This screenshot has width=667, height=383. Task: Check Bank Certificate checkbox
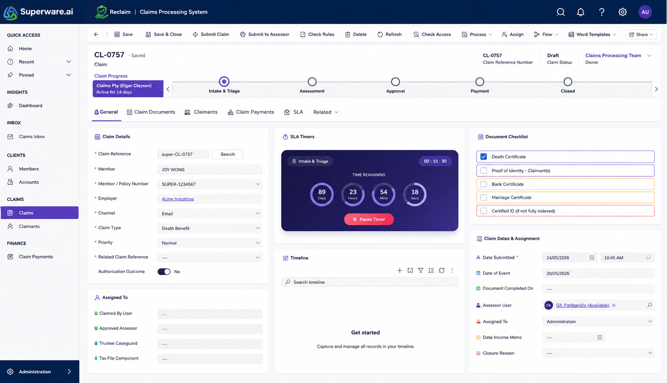(484, 184)
